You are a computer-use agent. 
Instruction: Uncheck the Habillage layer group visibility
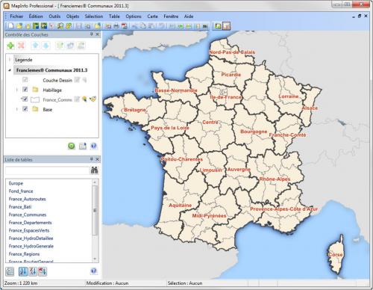click(25, 90)
